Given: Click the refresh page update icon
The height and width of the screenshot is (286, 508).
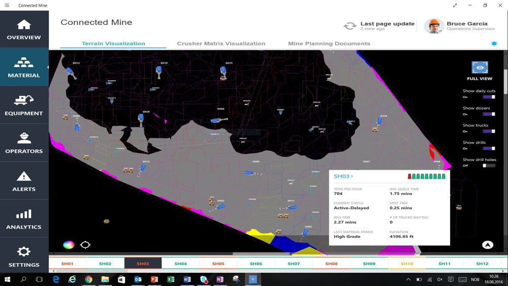Looking at the screenshot, I should point(350,26).
